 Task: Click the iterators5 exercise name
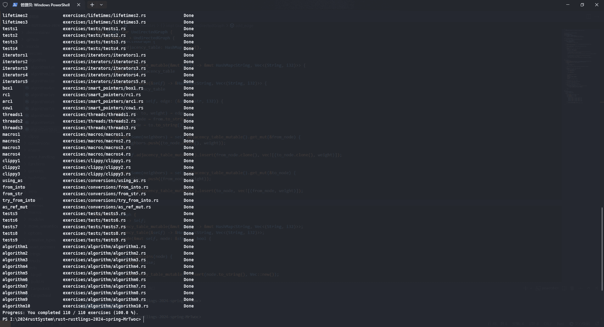pos(15,81)
